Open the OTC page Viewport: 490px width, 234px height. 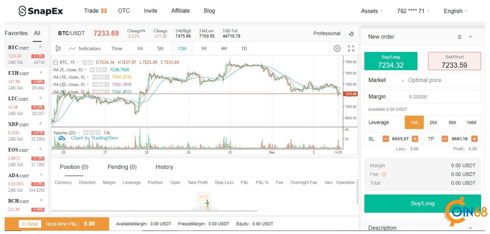pos(124,10)
